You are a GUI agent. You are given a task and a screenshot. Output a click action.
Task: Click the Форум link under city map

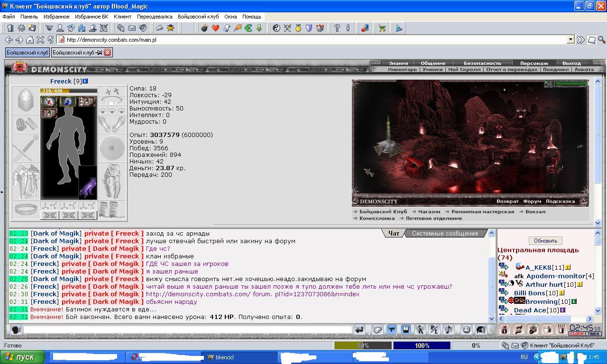[532, 201]
